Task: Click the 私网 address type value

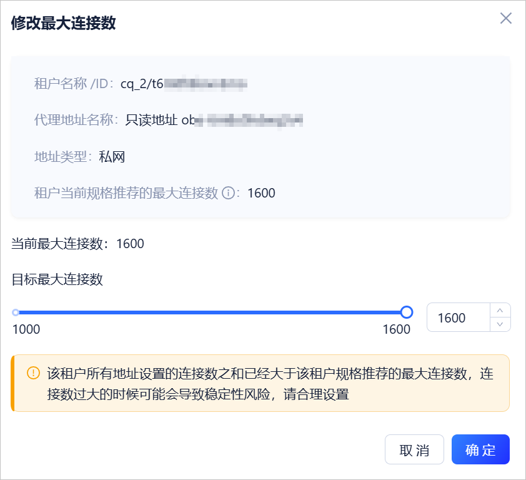Action: (112, 157)
